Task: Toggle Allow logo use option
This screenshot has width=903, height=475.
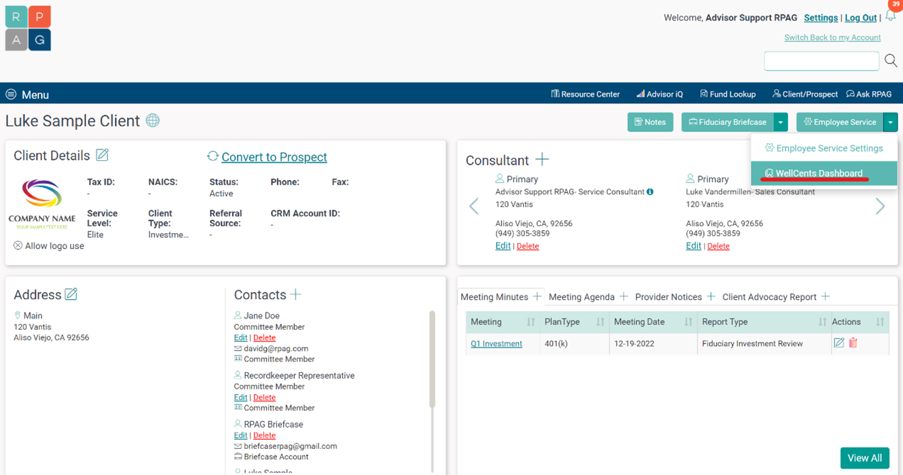Action: (18, 245)
